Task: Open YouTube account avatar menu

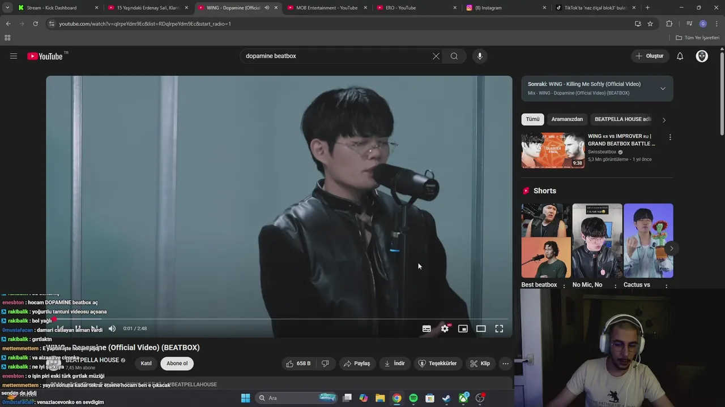Action: coord(702,56)
